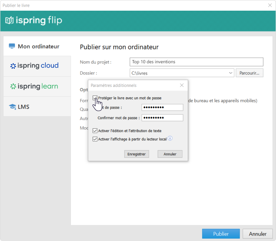
Task: Close the Paramètres additionnels dialog
Action: (x=182, y=85)
